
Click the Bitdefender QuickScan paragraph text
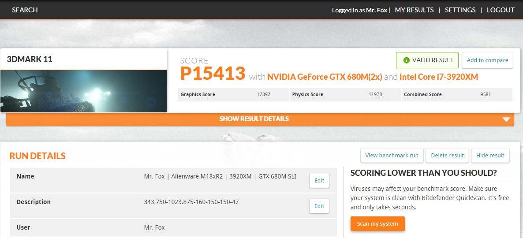click(x=430, y=197)
